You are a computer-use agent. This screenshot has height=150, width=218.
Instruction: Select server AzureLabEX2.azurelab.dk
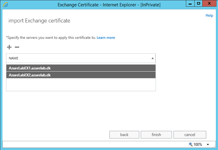coord(81,75)
